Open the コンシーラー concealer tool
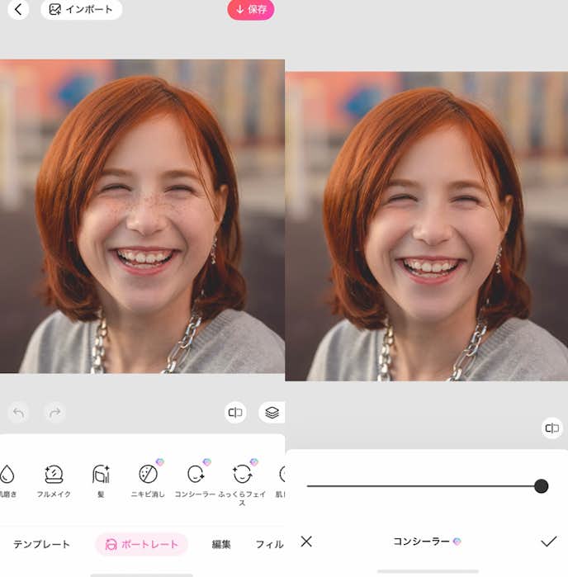Viewport: 568px width, 577px height. [x=195, y=480]
